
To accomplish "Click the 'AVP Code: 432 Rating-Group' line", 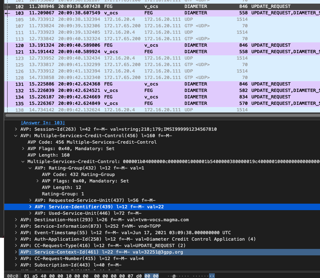I will coord(78,175).
